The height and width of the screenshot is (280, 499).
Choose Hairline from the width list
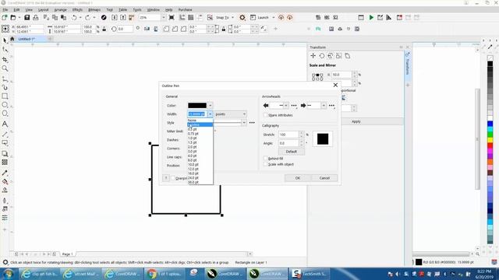tap(200, 124)
